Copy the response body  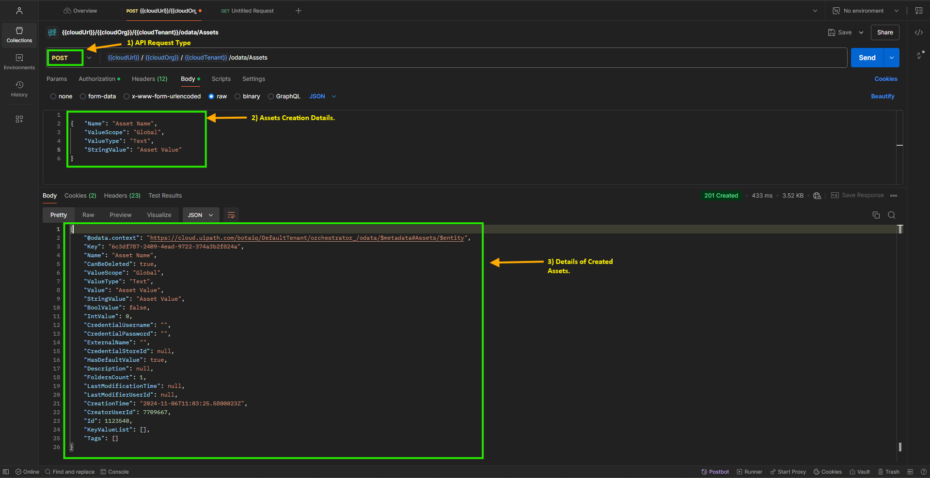(x=876, y=215)
